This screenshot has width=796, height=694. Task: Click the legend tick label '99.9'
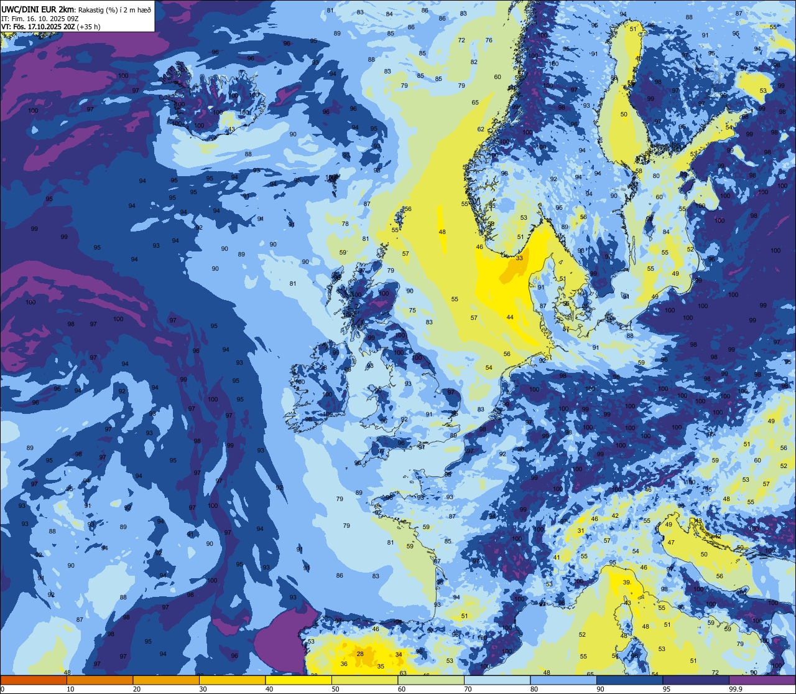736,689
